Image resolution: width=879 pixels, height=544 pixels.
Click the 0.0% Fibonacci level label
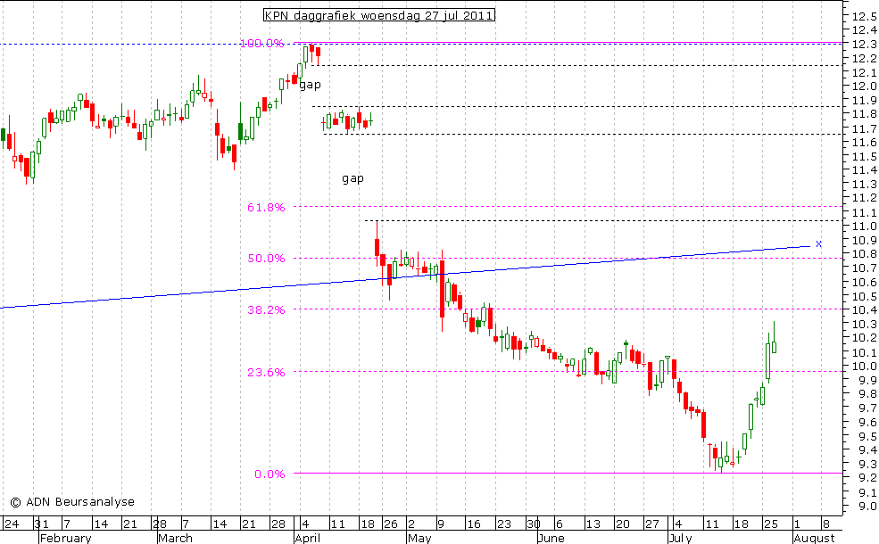(270, 474)
